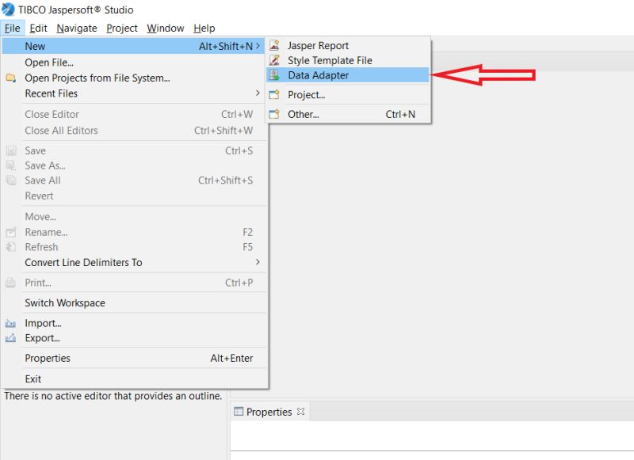
Task: Open the Navigate menu
Action: pos(76,28)
